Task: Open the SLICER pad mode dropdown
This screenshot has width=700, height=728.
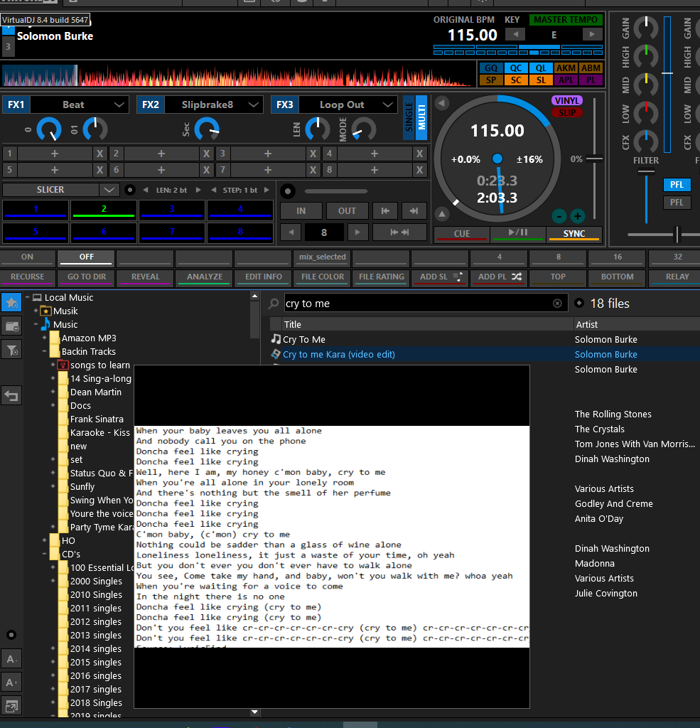Action: [x=109, y=190]
